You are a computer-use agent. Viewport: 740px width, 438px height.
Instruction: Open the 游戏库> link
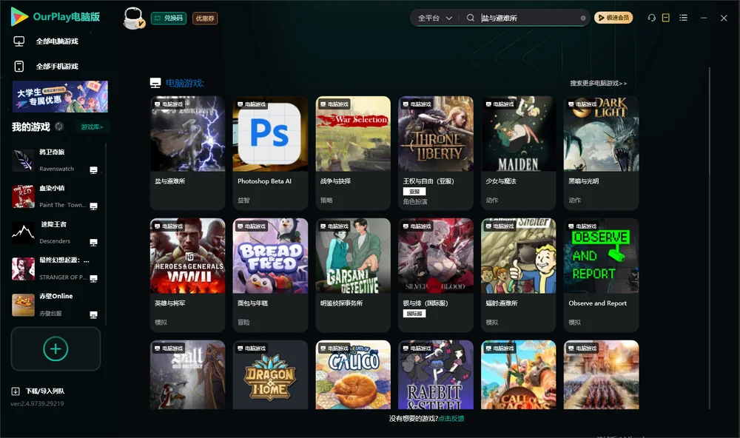click(x=92, y=127)
